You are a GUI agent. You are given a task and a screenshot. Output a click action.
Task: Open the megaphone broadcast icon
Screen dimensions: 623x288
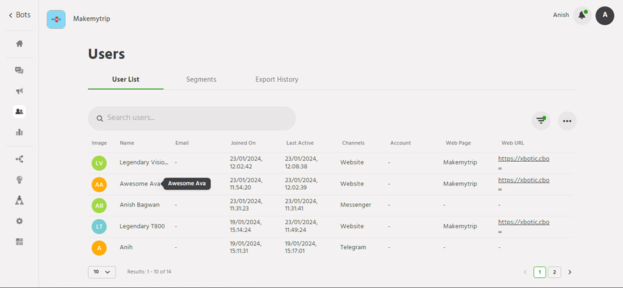click(19, 91)
